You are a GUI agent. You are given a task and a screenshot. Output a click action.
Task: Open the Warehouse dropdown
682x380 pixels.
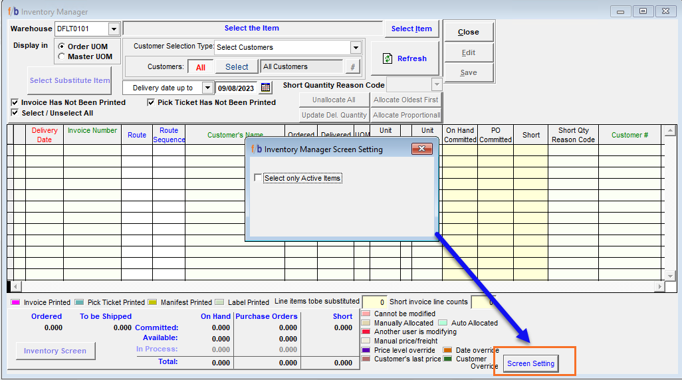(x=114, y=29)
